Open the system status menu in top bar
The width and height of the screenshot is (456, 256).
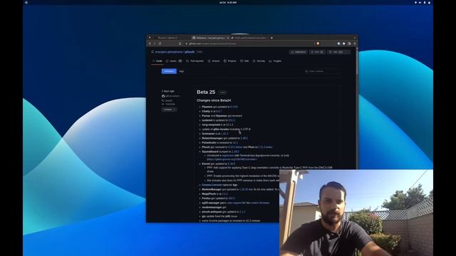[423, 2]
